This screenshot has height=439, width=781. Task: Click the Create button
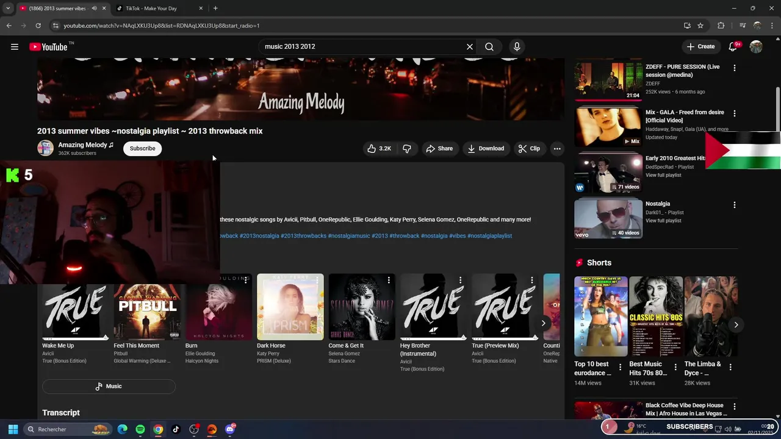[x=700, y=46]
